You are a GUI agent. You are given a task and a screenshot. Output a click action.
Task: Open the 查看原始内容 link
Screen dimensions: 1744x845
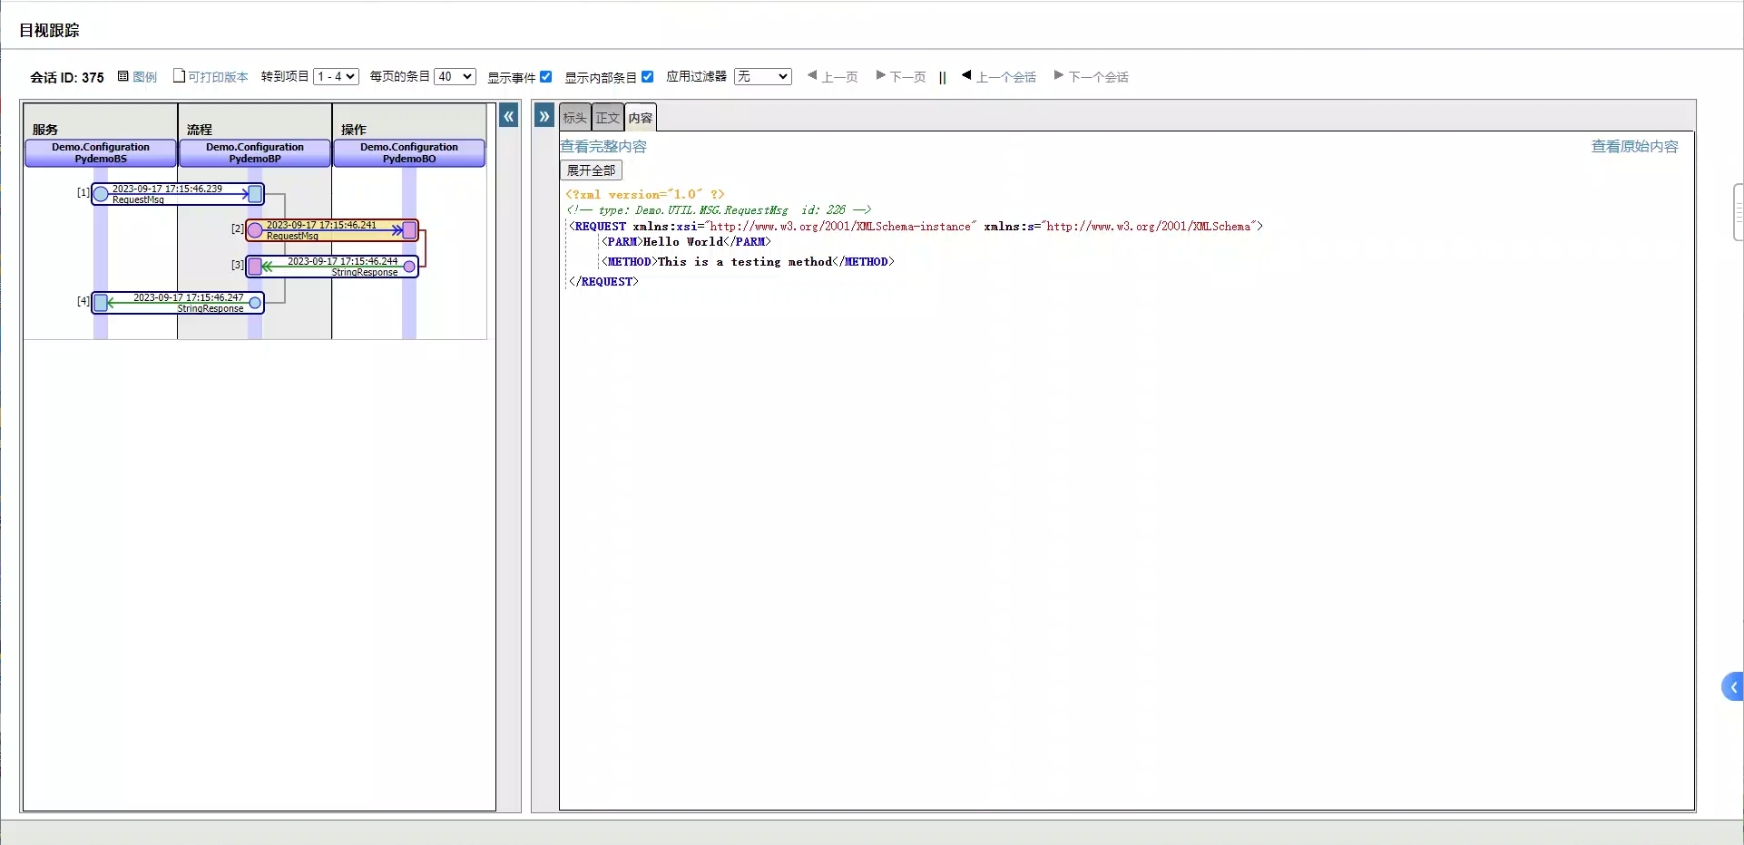pyautogui.click(x=1634, y=147)
